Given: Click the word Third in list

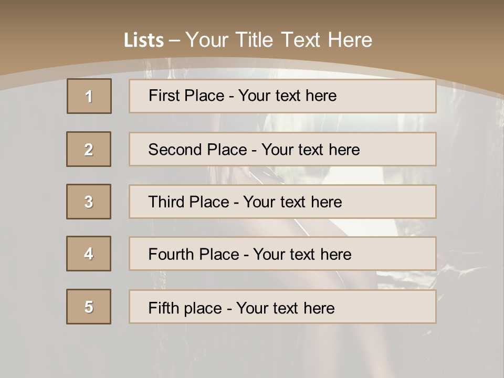Looking at the screenshot, I should click(x=166, y=202).
